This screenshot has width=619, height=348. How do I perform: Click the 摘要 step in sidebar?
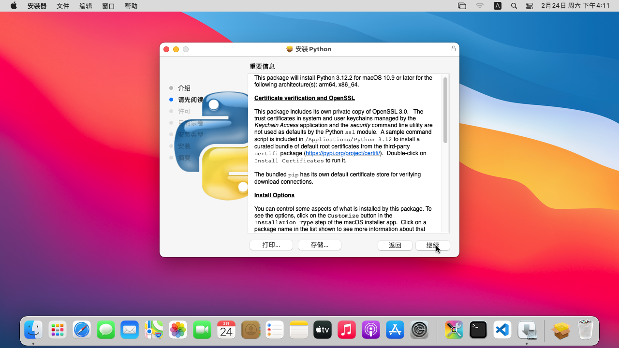tap(184, 158)
